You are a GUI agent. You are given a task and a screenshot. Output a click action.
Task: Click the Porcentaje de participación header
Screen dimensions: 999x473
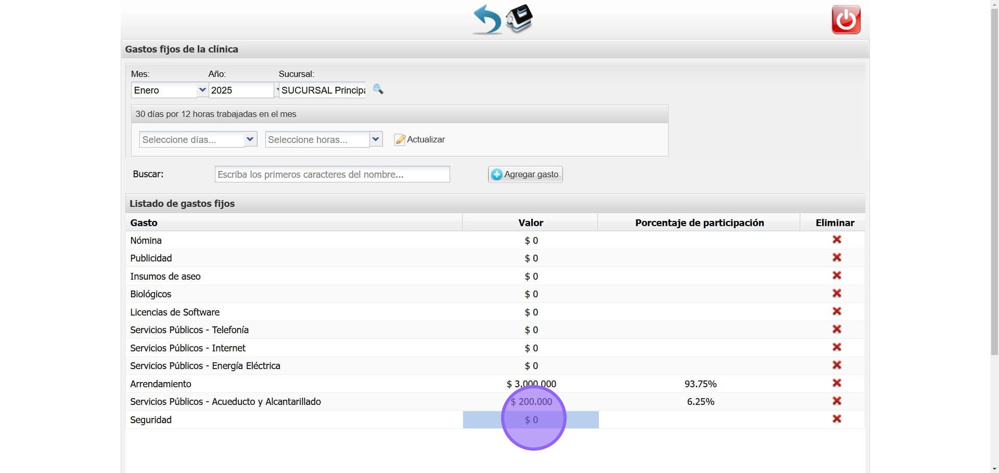pyautogui.click(x=699, y=222)
